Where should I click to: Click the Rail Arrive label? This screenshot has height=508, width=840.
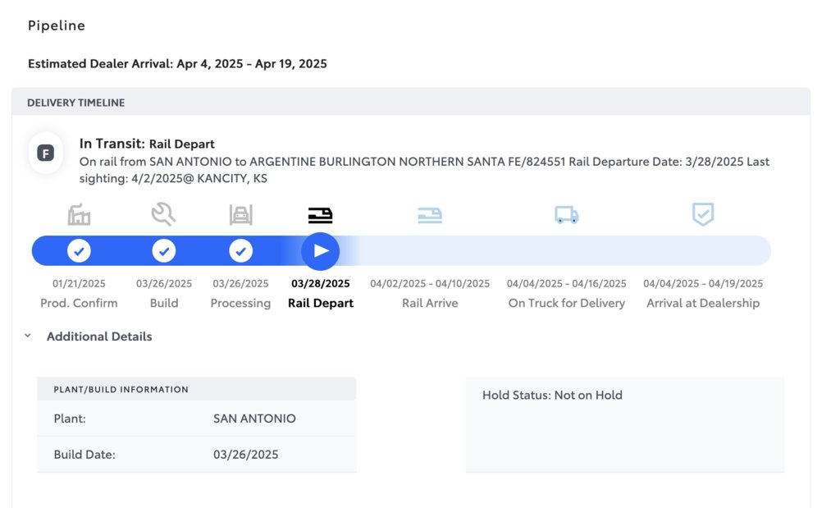tap(430, 304)
